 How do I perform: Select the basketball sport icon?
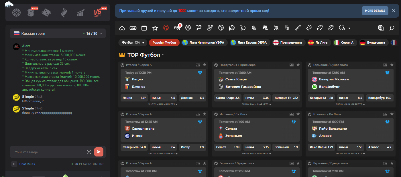click(x=188, y=28)
